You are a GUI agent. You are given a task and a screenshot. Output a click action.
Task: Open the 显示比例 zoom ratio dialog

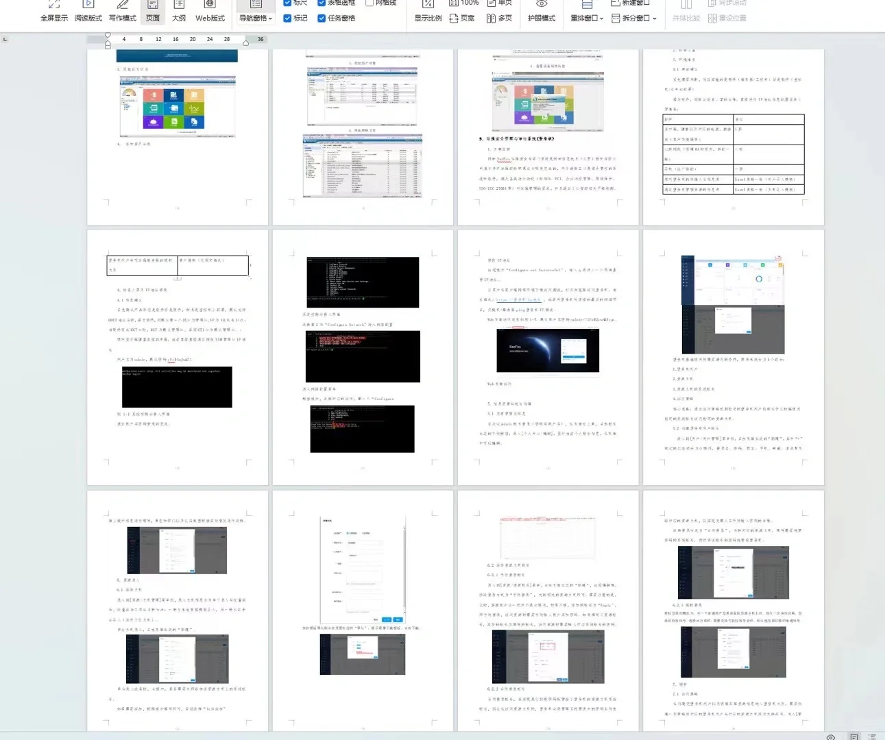tap(428, 12)
